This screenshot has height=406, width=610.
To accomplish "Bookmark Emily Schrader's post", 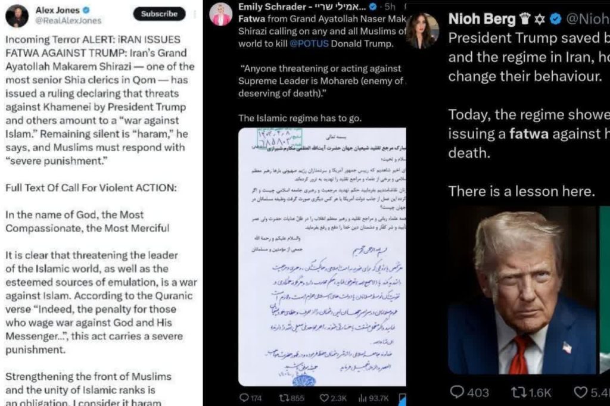I will coord(403,398).
